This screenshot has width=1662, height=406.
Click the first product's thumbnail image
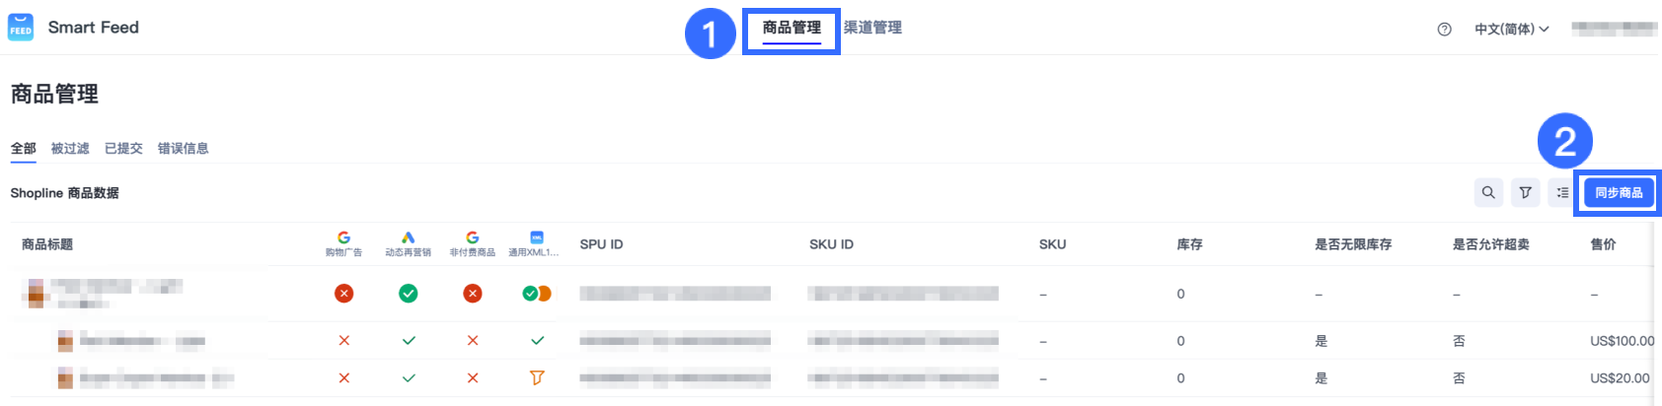click(x=36, y=293)
